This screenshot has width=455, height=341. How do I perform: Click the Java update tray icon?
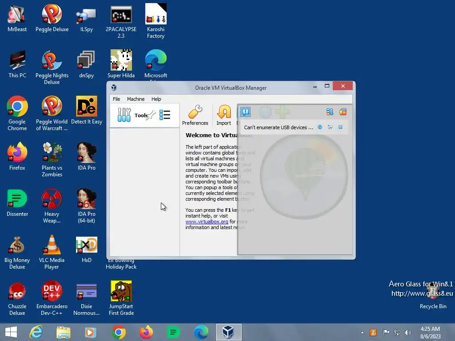[373, 332]
